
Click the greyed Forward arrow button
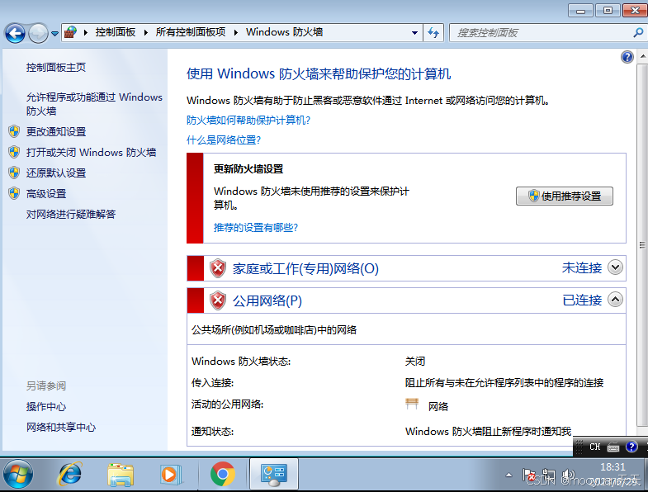38,33
